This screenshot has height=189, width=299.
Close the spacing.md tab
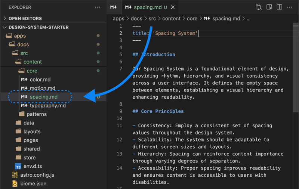pos(173,7)
